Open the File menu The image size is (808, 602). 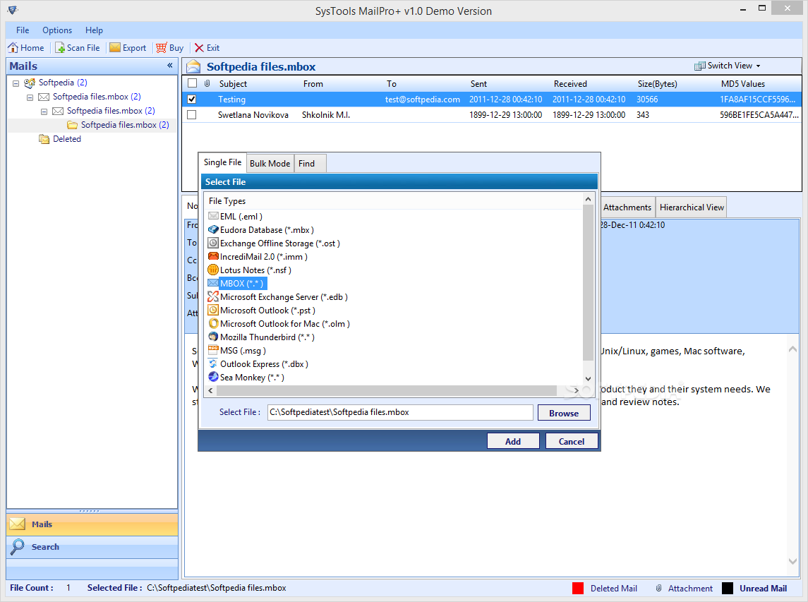(23, 30)
